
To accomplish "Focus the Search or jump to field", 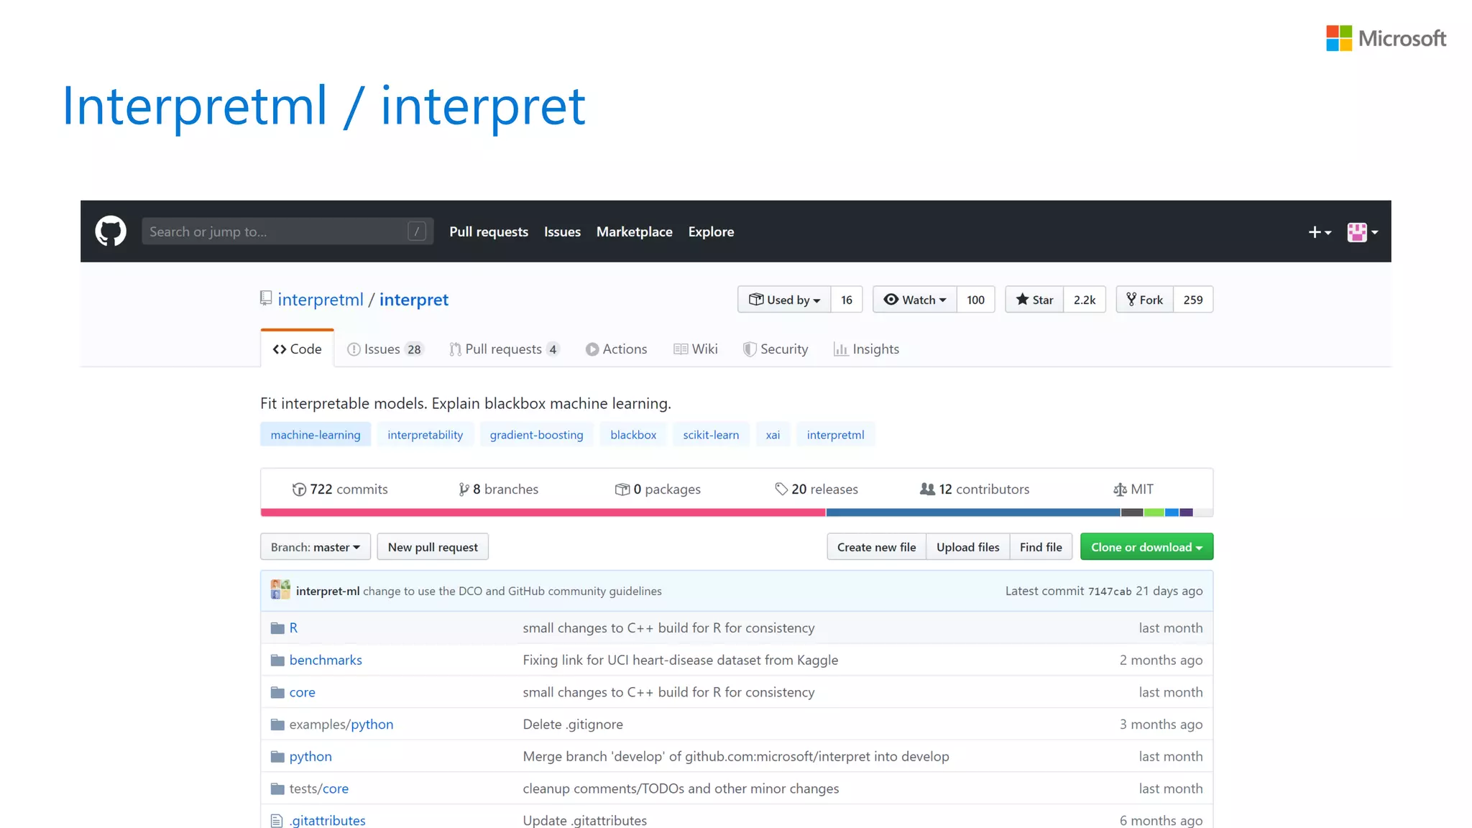I will 287,231.
